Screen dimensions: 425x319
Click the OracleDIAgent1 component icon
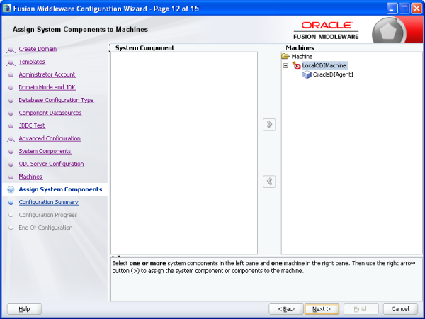(307, 74)
